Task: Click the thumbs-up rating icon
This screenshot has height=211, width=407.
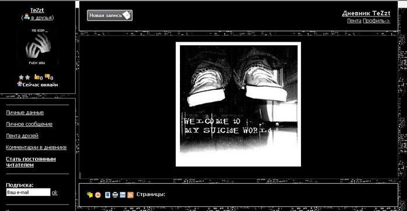Action: [x=37, y=77]
